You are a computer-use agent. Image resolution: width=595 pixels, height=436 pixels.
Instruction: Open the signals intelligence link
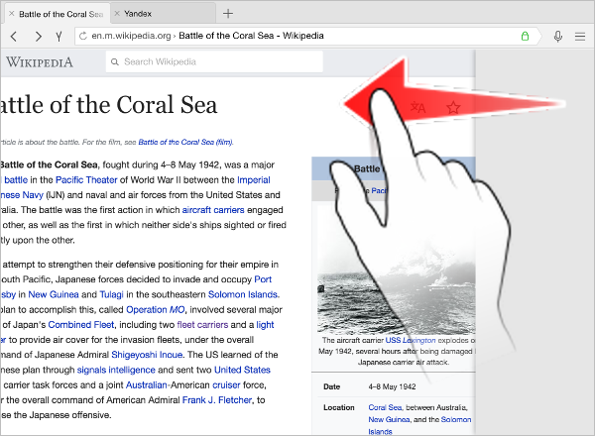point(116,370)
